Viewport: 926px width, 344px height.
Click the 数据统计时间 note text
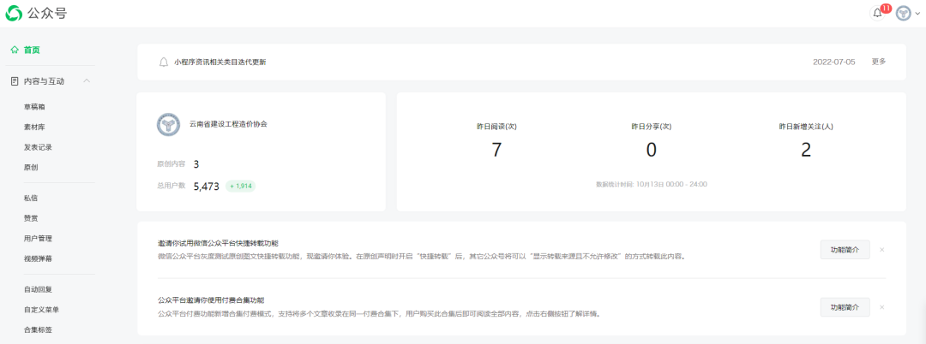pos(652,184)
